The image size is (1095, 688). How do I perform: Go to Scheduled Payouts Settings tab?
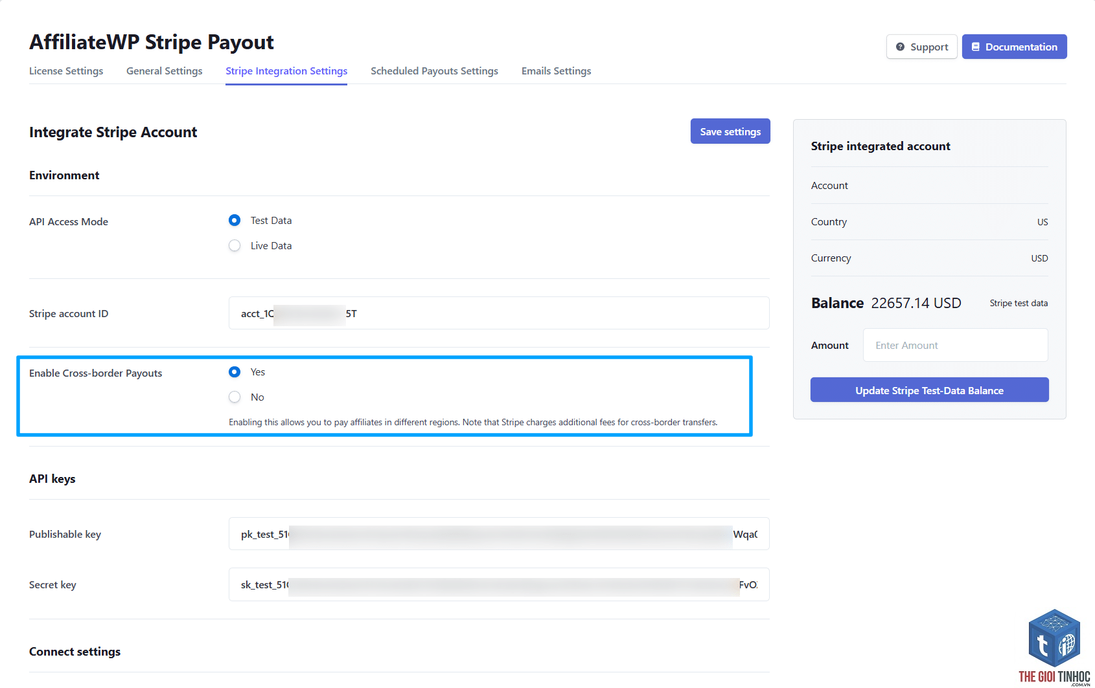434,71
